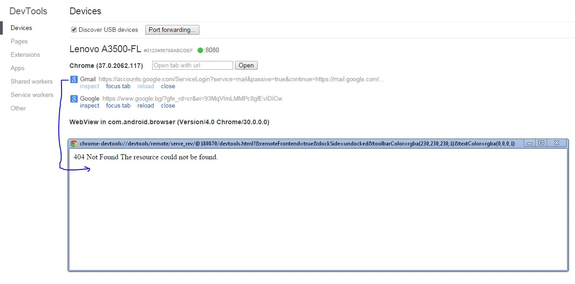575x284 pixels.
Task: Toggle Discover USB devices checkbox
Action: (74, 30)
